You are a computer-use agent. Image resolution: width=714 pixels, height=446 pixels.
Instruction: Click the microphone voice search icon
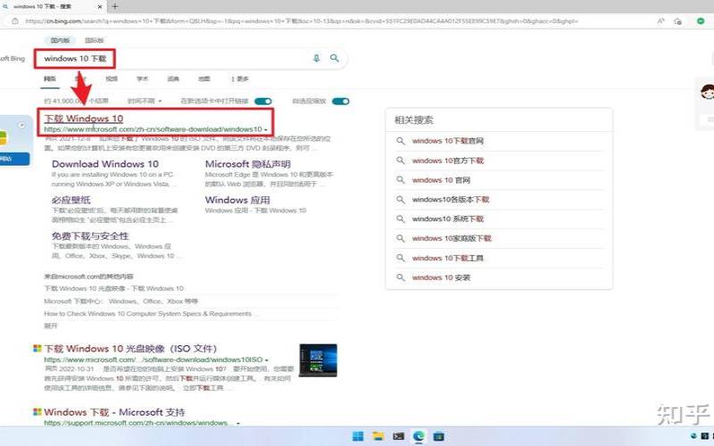point(316,58)
